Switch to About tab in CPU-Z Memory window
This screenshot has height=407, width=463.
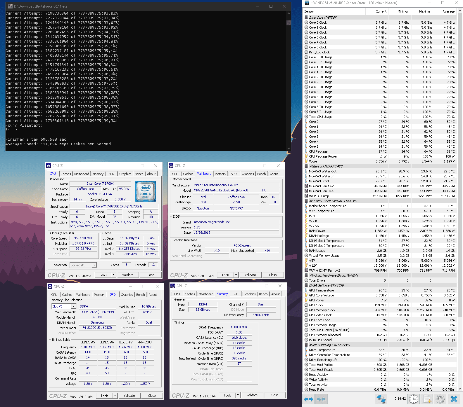(276, 294)
